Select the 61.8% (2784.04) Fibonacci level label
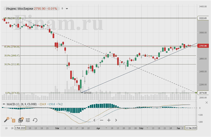 pos(12,47)
